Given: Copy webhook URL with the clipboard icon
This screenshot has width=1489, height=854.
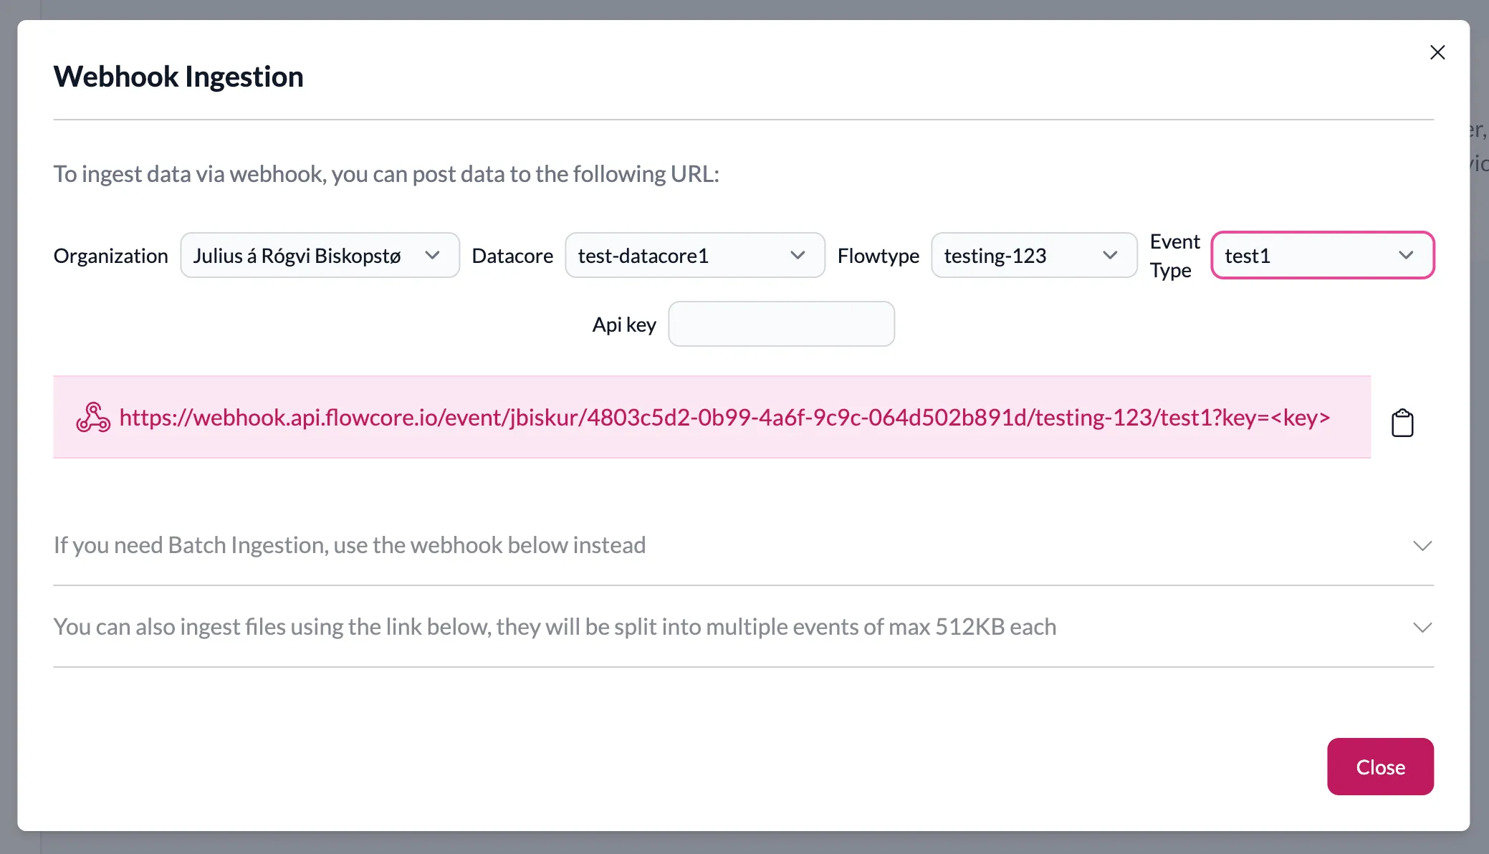Looking at the screenshot, I should tap(1402, 423).
